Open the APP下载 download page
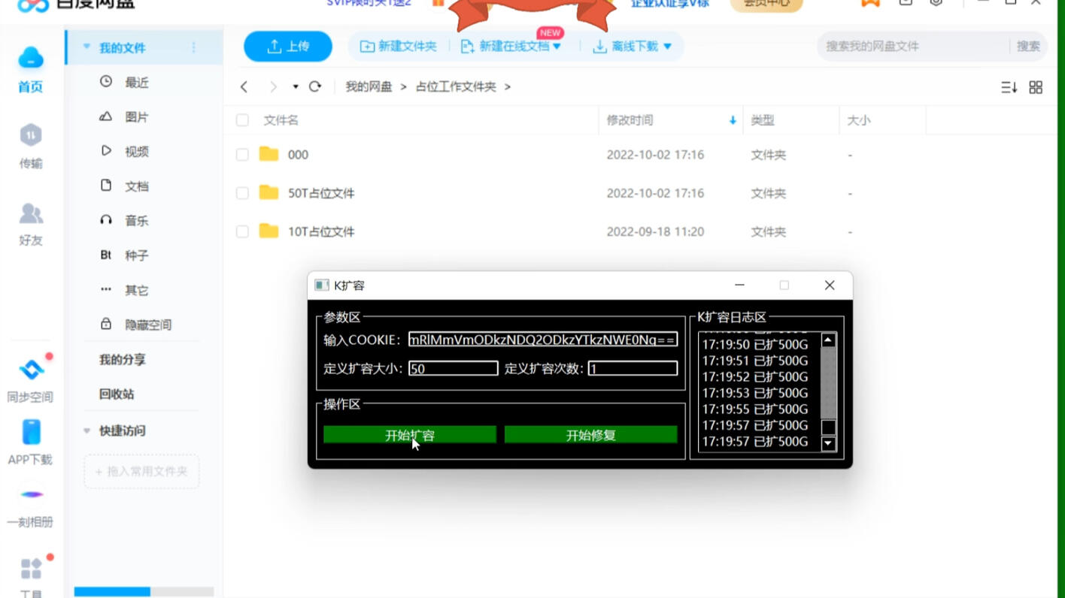Viewport: 1065px width, 598px height. (30, 443)
